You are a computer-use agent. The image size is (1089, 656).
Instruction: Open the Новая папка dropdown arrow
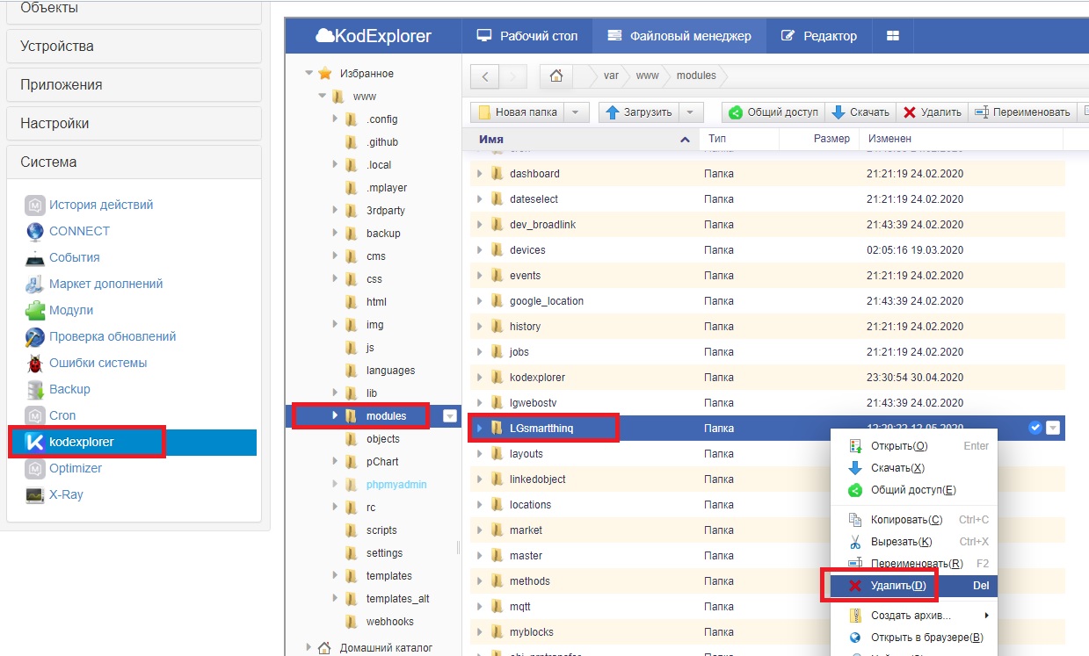575,112
